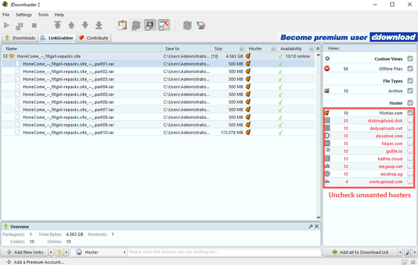
Task: Toggle the Custom Views checkbox
Action: pyautogui.click(x=410, y=59)
